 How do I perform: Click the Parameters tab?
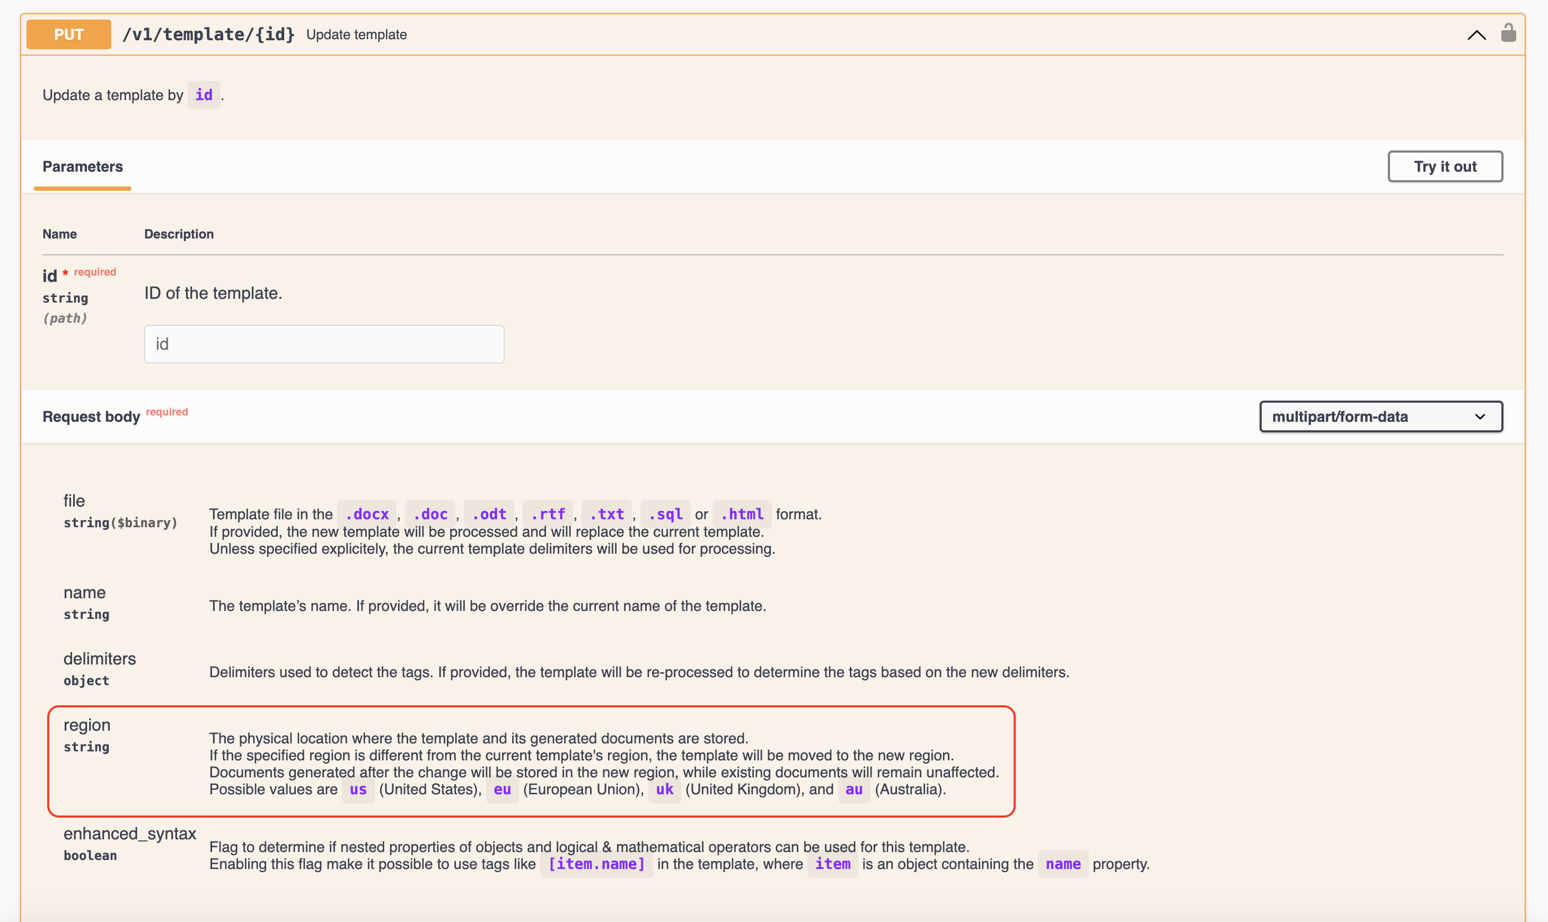pyautogui.click(x=82, y=166)
